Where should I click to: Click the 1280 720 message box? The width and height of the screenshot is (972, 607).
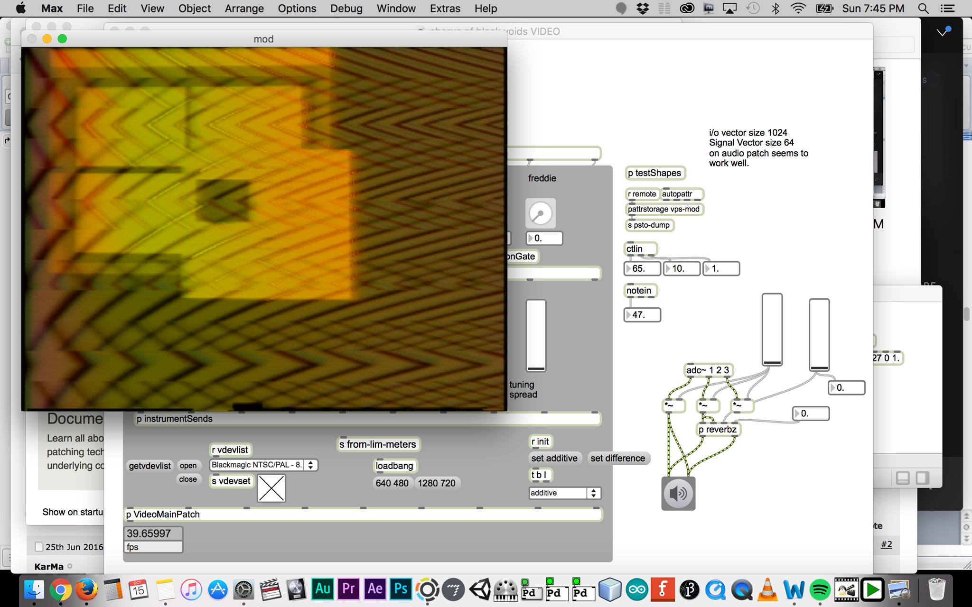pos(436,483)
